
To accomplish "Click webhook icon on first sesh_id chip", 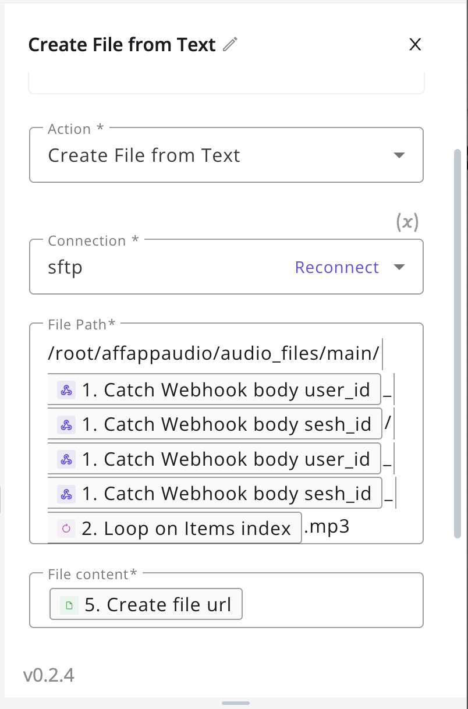I will (x=66, y=426).
